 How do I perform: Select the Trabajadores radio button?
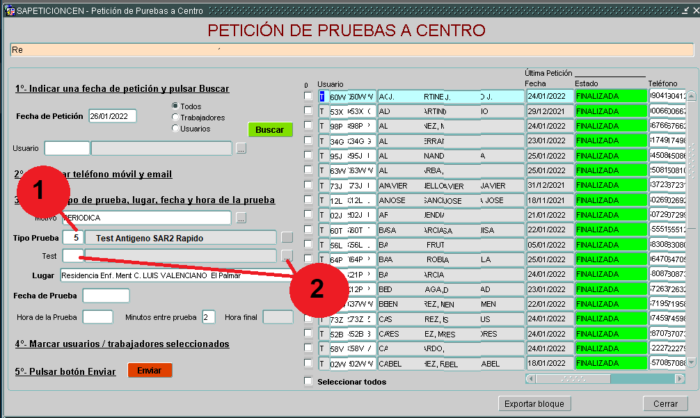click(175, 118)
